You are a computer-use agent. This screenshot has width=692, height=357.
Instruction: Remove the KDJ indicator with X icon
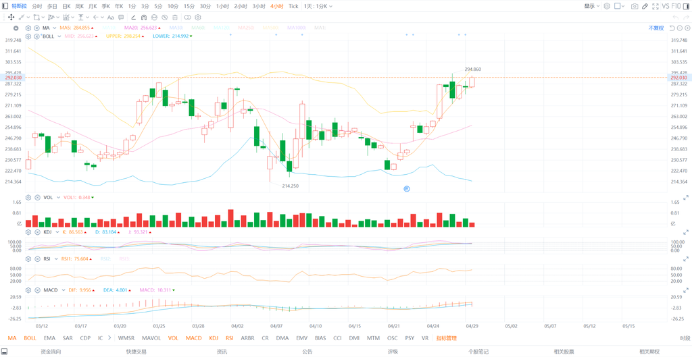click(36, 232)
